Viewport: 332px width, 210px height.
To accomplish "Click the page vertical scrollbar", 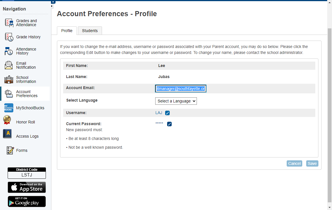I will (x=329, y=115).
